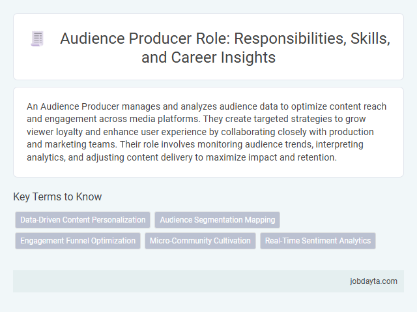Click the document icon beside the title
Screen dimensions: 417x312
(x=37, y=39)
